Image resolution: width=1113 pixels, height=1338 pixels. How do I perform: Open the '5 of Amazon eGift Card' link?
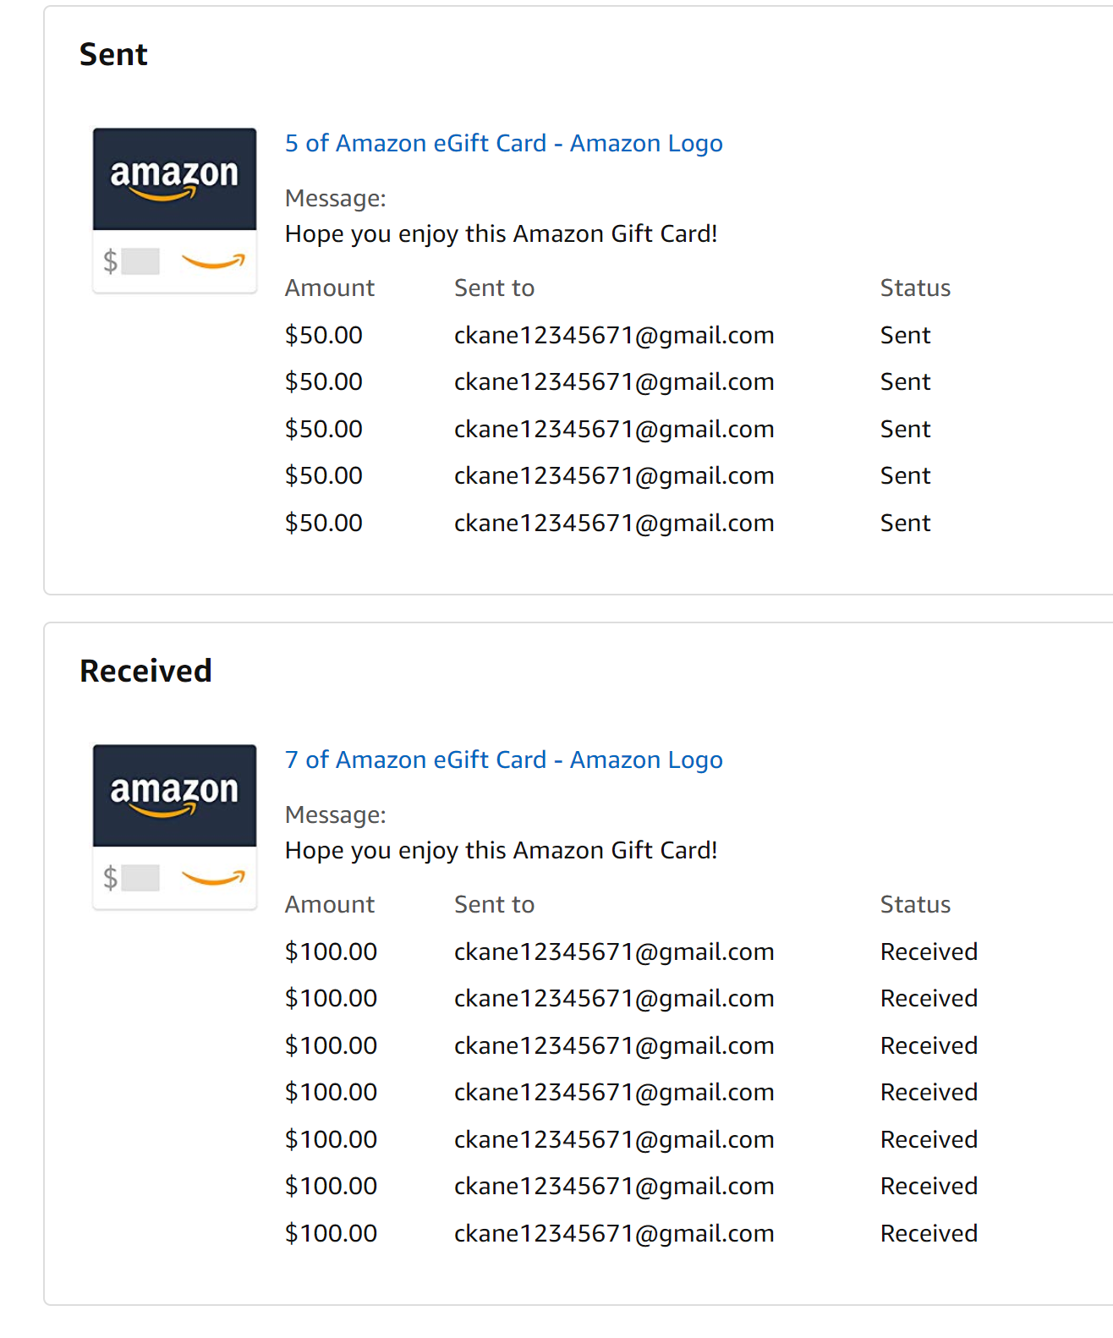[503, 144]
